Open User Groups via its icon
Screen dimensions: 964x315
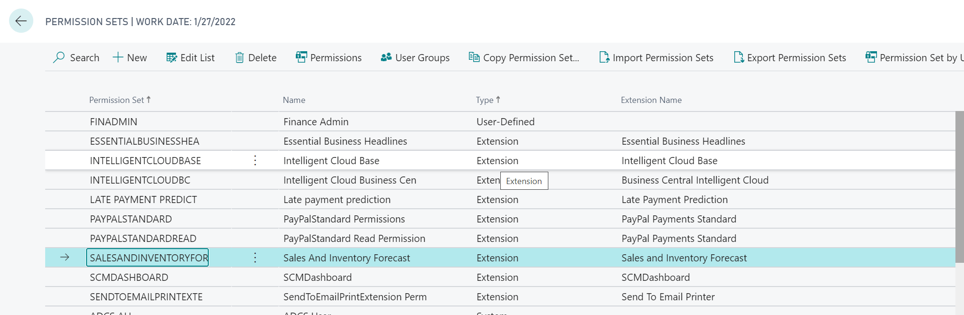(x=386, y=57)
